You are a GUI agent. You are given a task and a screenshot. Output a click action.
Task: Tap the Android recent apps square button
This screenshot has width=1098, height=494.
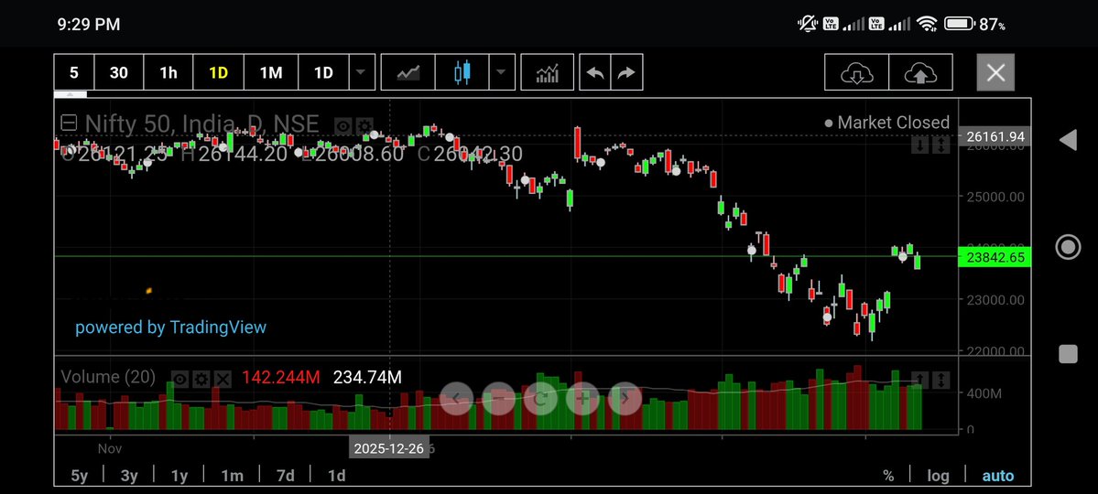[x=1068, y=354]
